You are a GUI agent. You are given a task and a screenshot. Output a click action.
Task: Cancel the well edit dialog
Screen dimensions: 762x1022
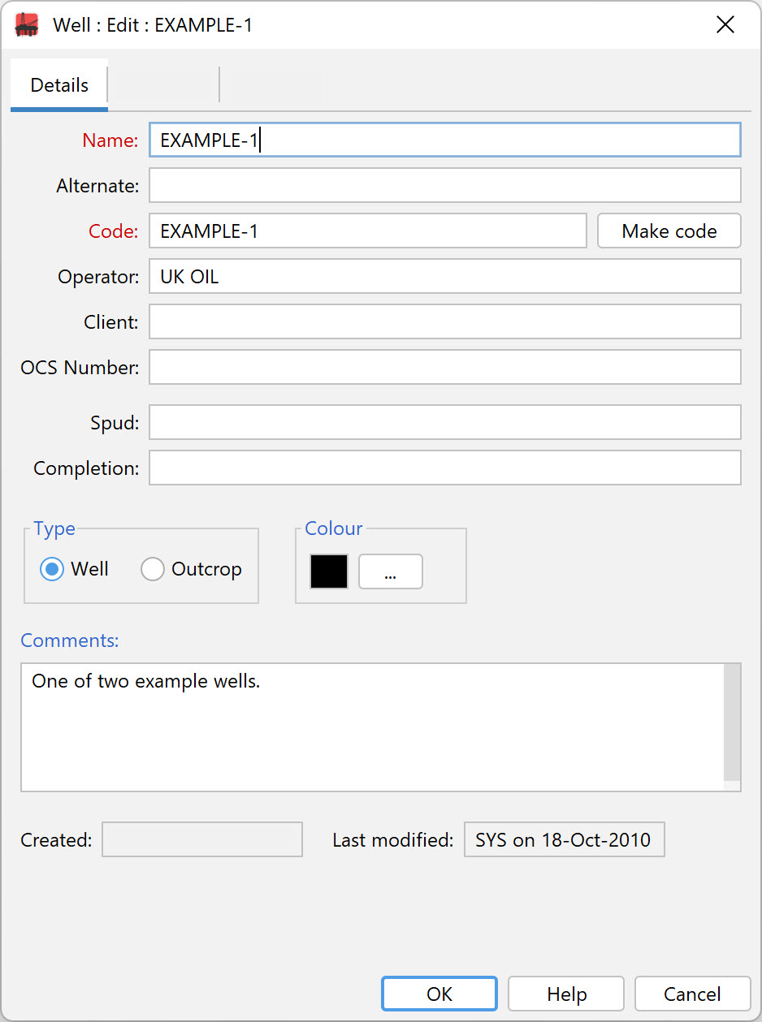692,994
